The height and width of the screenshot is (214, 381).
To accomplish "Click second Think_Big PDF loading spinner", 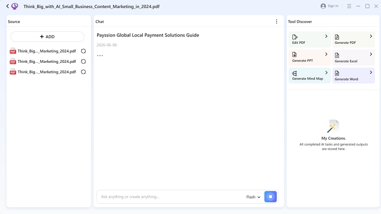I will click(83, 61).
